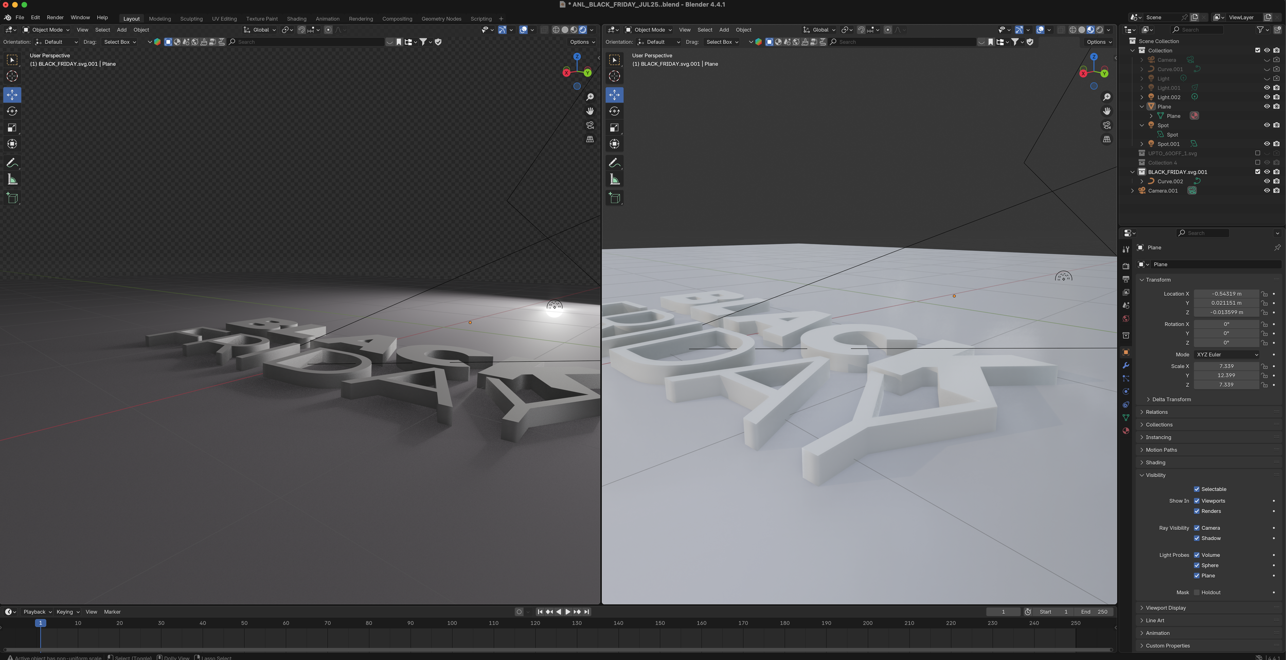Expand the Camera.001 tree item
The height and width of the screenshot is (660, 1286).
click(1133, 191)
